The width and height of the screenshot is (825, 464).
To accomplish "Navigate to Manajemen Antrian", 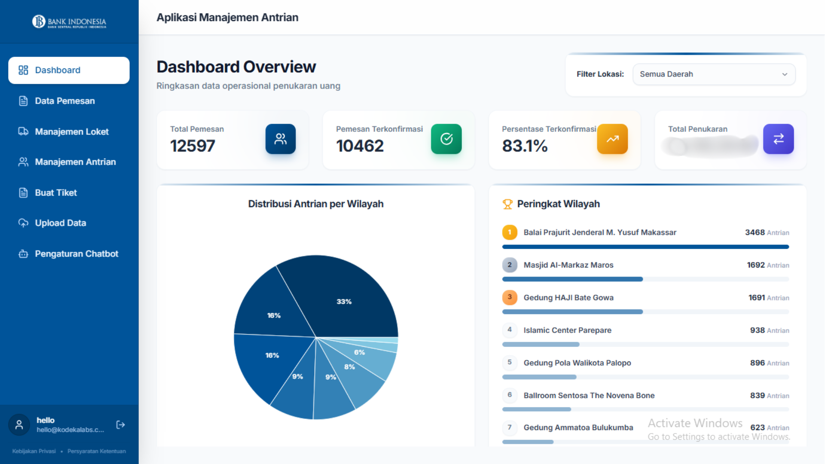I will pyautogui.click(x=69, y=162).
